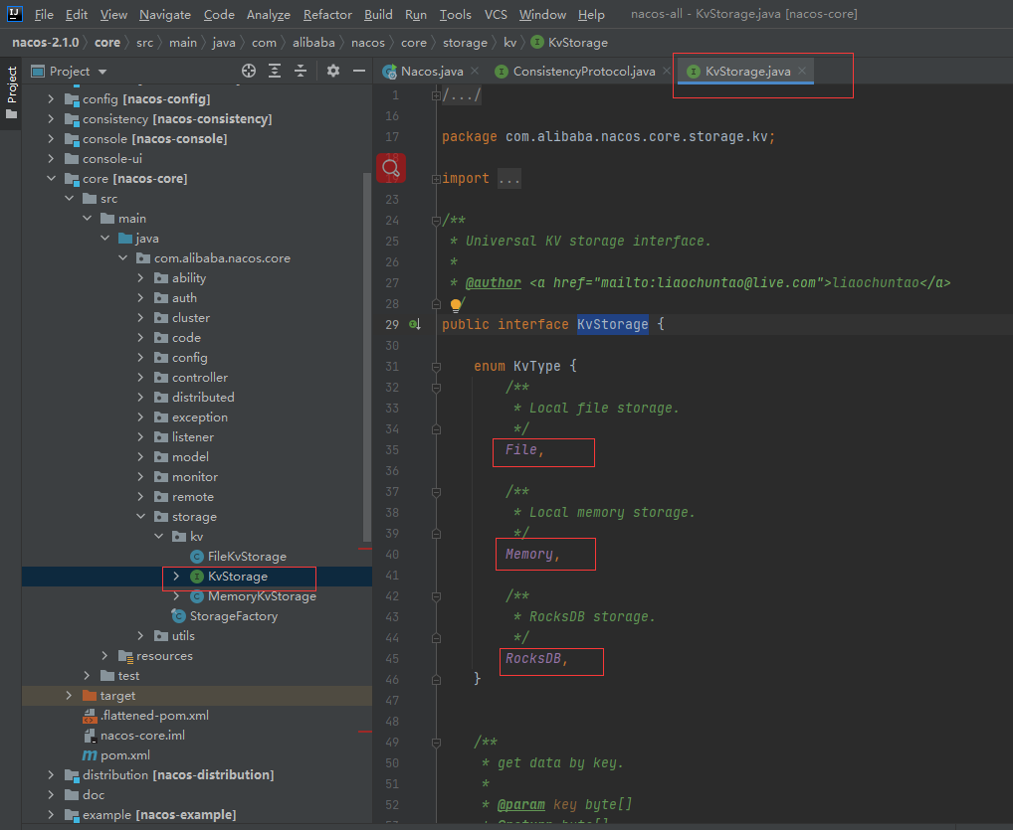Select the distributed package

(x=203, y=398)
